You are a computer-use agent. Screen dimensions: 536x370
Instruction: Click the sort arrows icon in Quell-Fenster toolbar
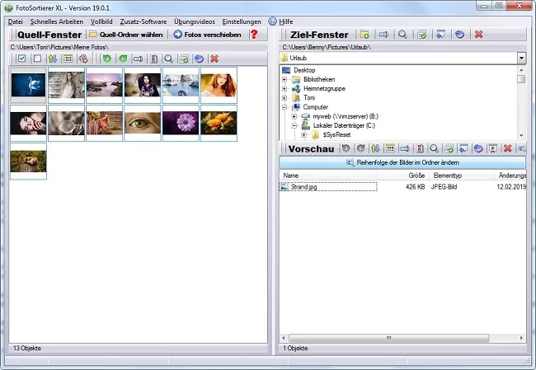(x=52, y=59)
